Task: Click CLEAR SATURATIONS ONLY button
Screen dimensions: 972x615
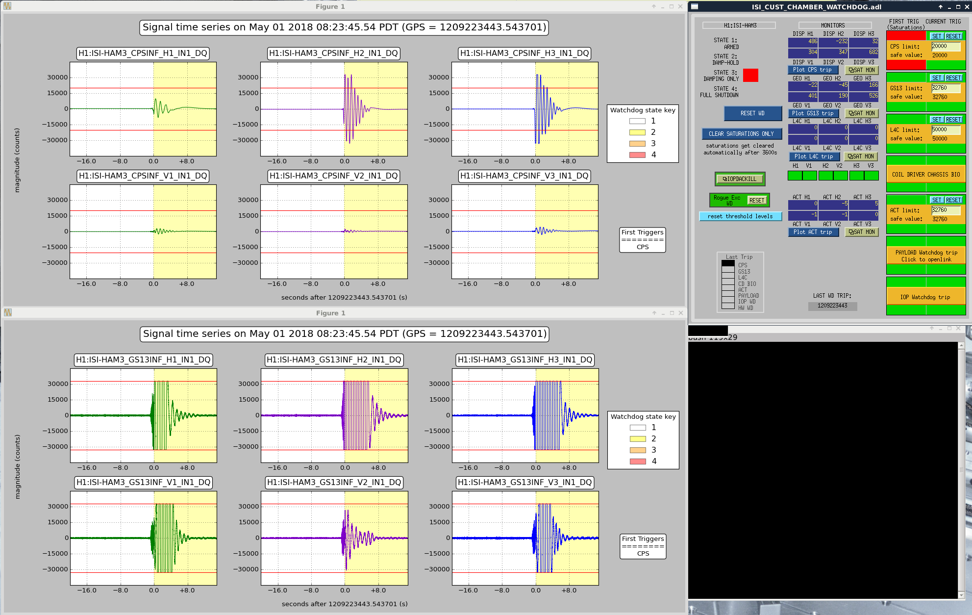Action: pos(741,134)
